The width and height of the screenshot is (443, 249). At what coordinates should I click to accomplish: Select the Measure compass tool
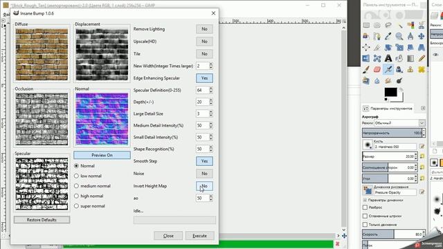pos(410,36)
